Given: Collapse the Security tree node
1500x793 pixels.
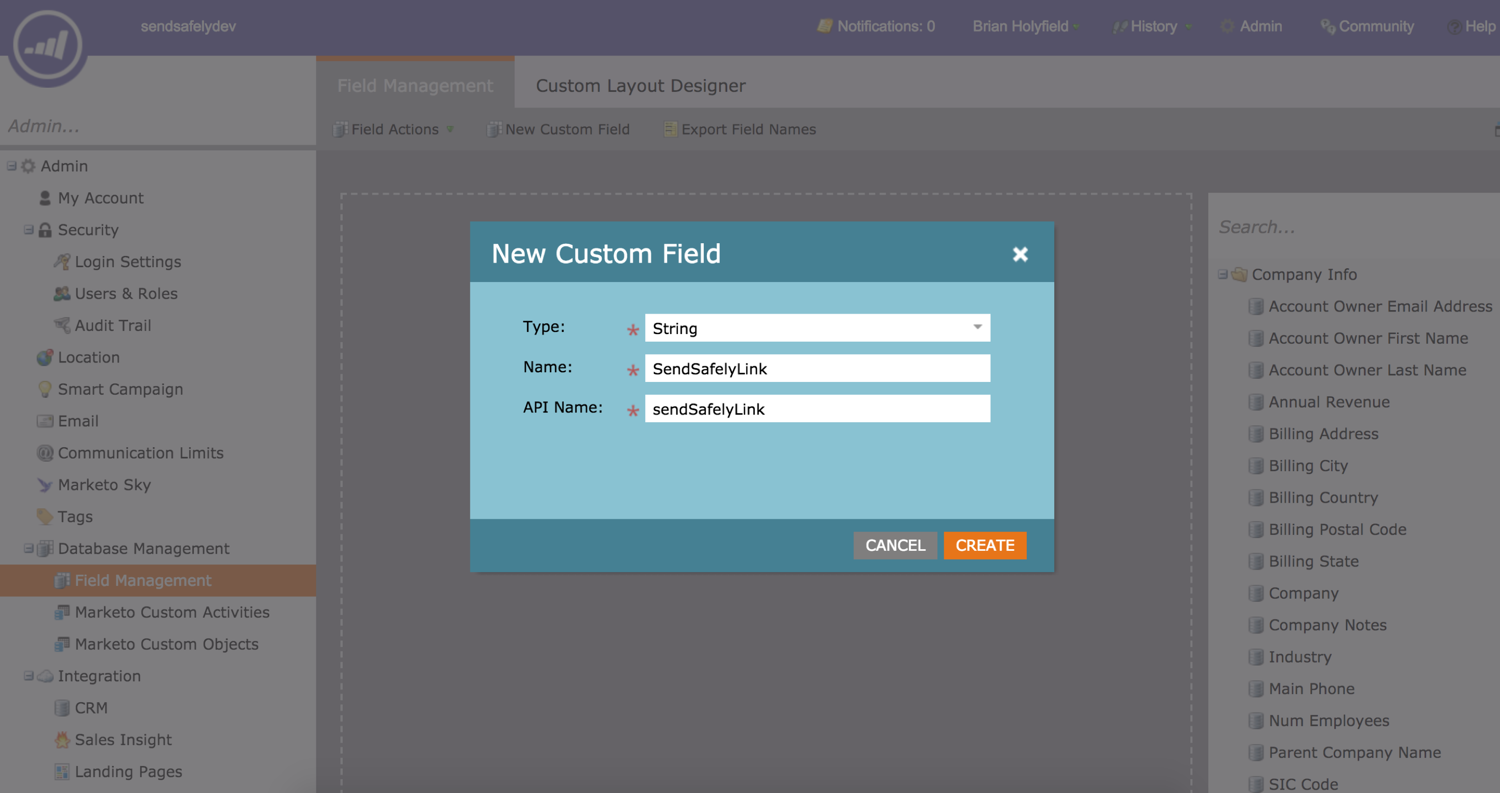Looking at the screenshot, I should point(28,230).
